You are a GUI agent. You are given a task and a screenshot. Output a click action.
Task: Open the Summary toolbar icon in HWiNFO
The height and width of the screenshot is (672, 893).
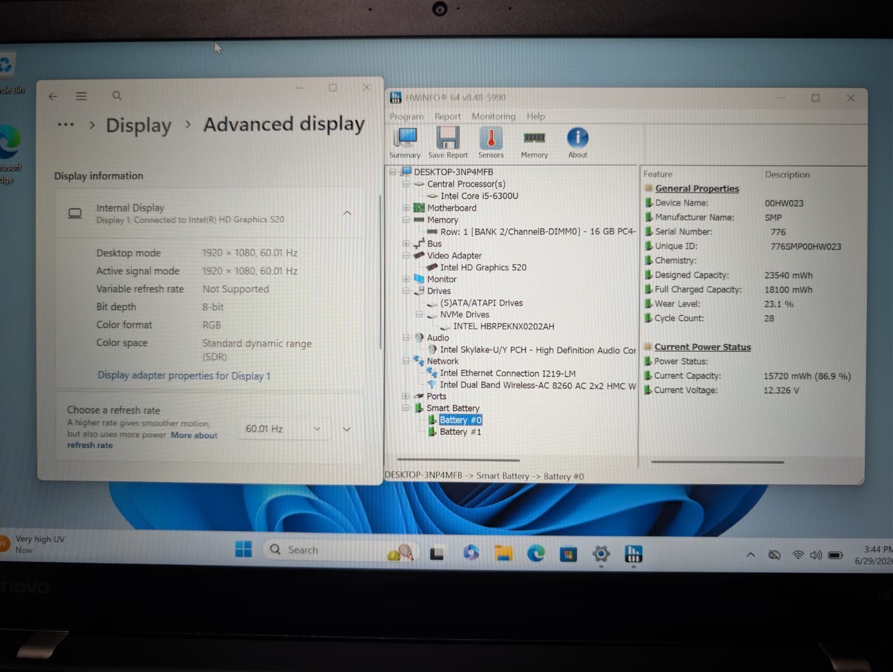coord(405,143)
